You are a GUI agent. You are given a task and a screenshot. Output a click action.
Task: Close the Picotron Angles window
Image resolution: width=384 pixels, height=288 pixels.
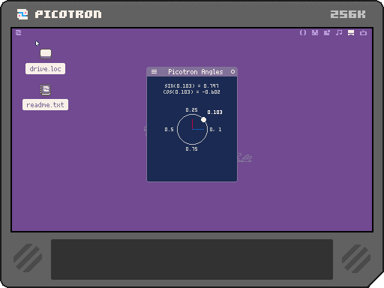pyautogui.click(x=232, y=72)
